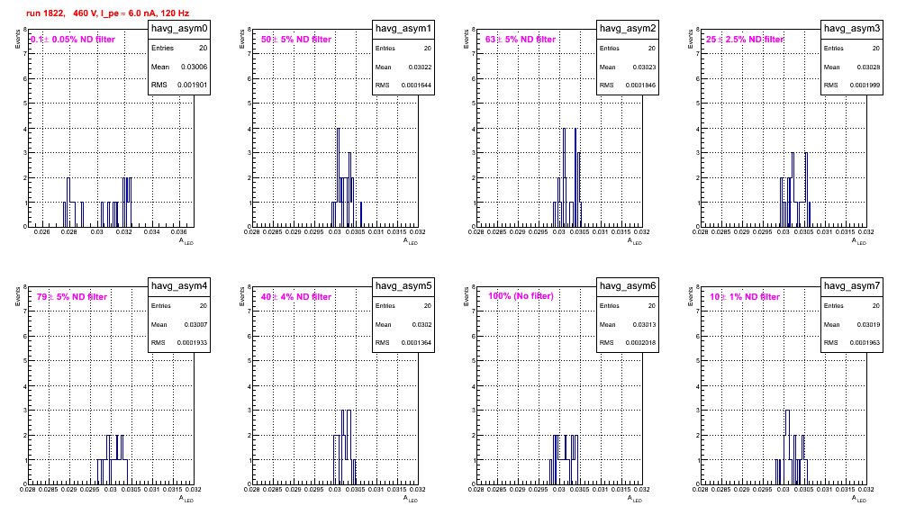Click Mean 0.03007 in havg_asym4 stats
This screenshot has height=515, width=897.
pos(179,324)
